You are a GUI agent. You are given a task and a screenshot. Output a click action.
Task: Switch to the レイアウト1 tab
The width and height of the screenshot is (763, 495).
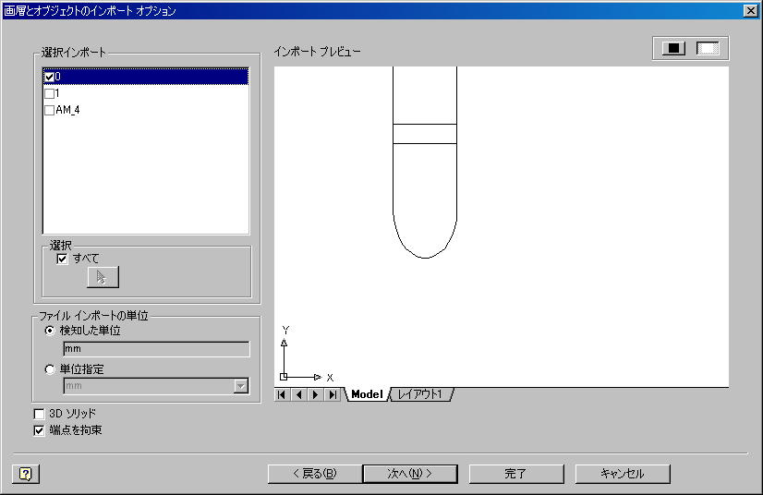(420, 394)
